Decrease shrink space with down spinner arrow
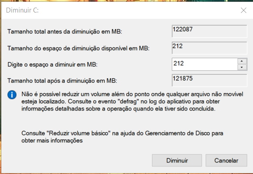The image size is (253, 174). pos(242,67)
